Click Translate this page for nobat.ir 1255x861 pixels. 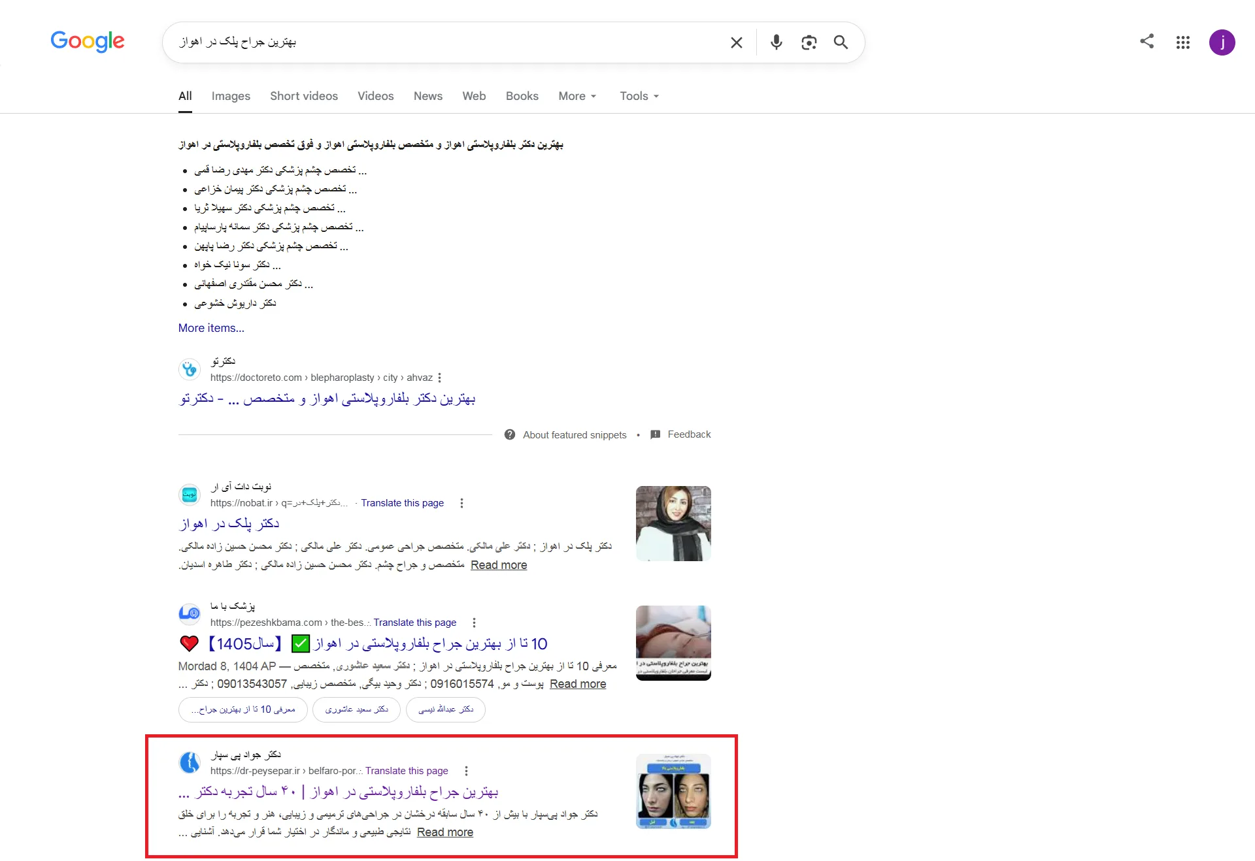402,503
